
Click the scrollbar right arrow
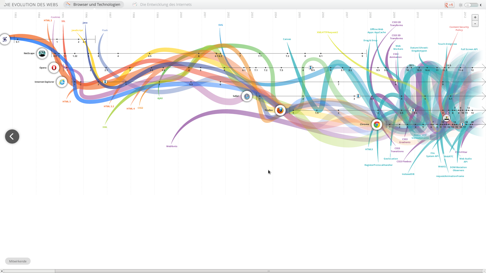[484, 271]
